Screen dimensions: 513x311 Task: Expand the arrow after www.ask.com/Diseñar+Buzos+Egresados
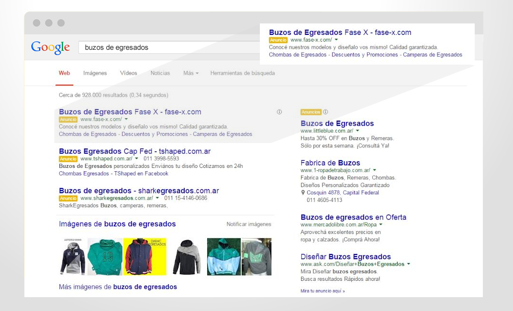[x=409, y=264]
